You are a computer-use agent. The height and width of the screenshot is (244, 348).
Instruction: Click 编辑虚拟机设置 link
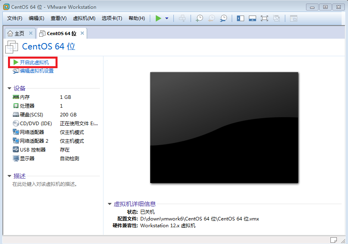[37, 71]
